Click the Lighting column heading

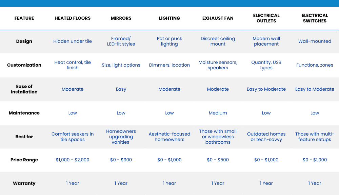(x=169, y=18)
